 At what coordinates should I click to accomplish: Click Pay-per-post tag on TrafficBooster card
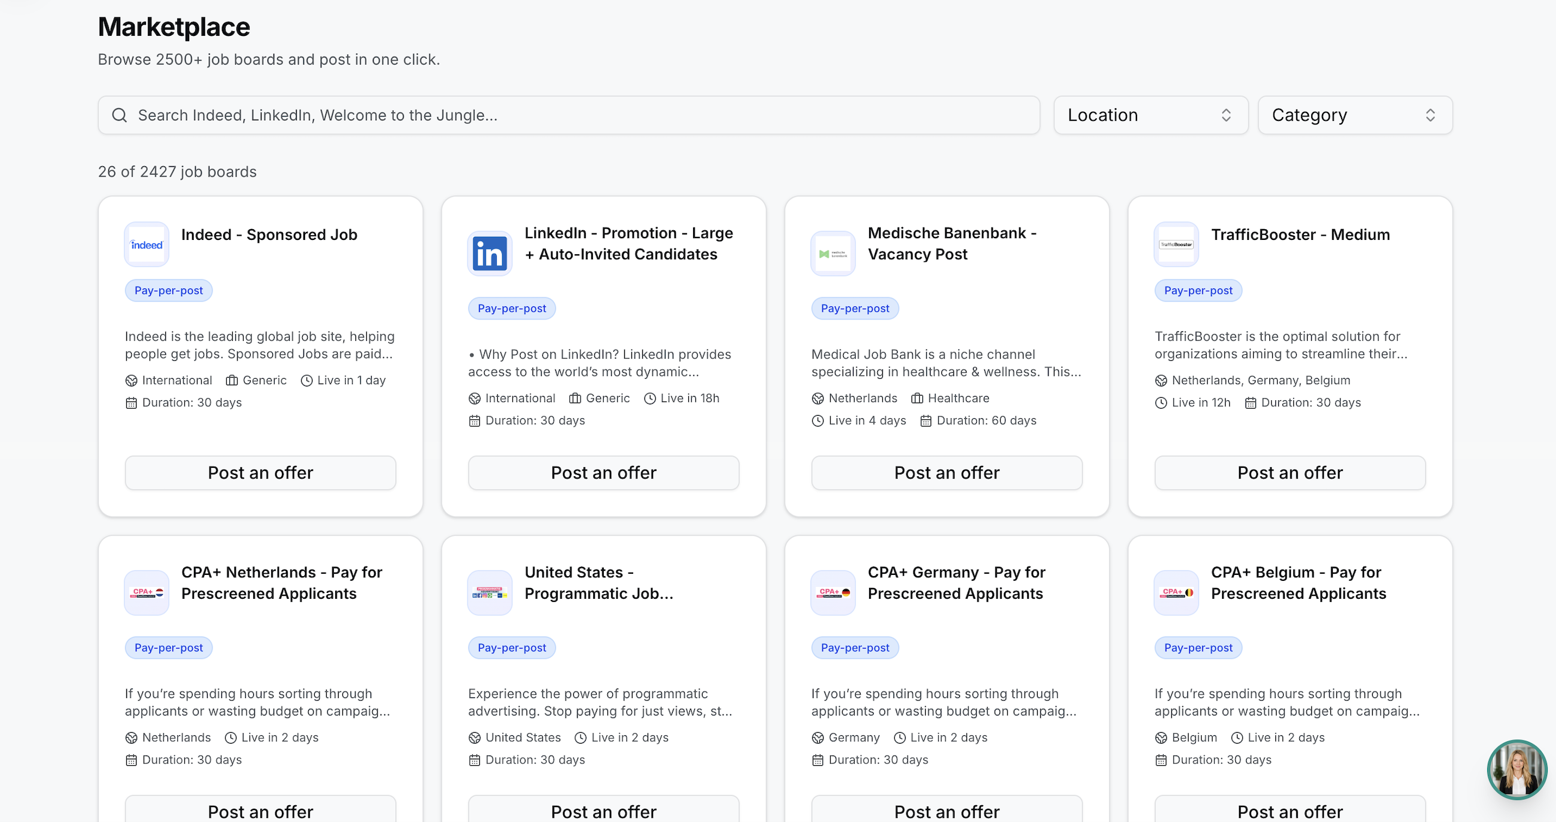(1198, 291)
